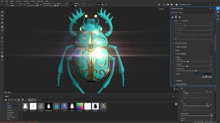Select the Paint brush tool
This screenshot has width=220, height=123.
(x=2, y=8)
